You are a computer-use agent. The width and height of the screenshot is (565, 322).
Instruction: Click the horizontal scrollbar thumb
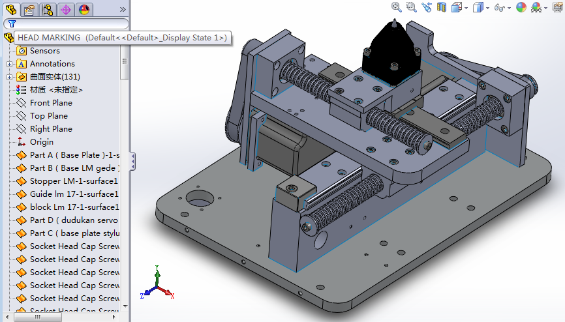coord(38,317)
